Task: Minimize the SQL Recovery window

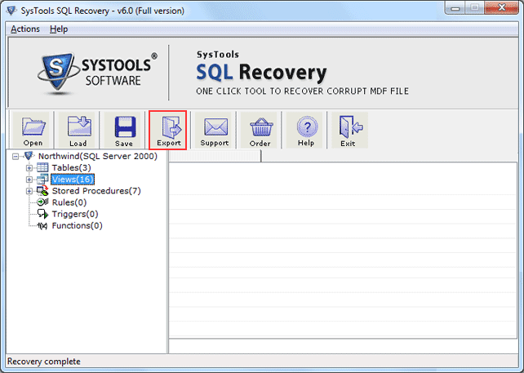Action: coord(455,8)
